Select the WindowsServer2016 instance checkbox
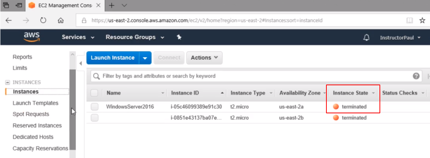The width and height of the screenshot is (430, 158). pyautogui.click(x=95, y=107)
